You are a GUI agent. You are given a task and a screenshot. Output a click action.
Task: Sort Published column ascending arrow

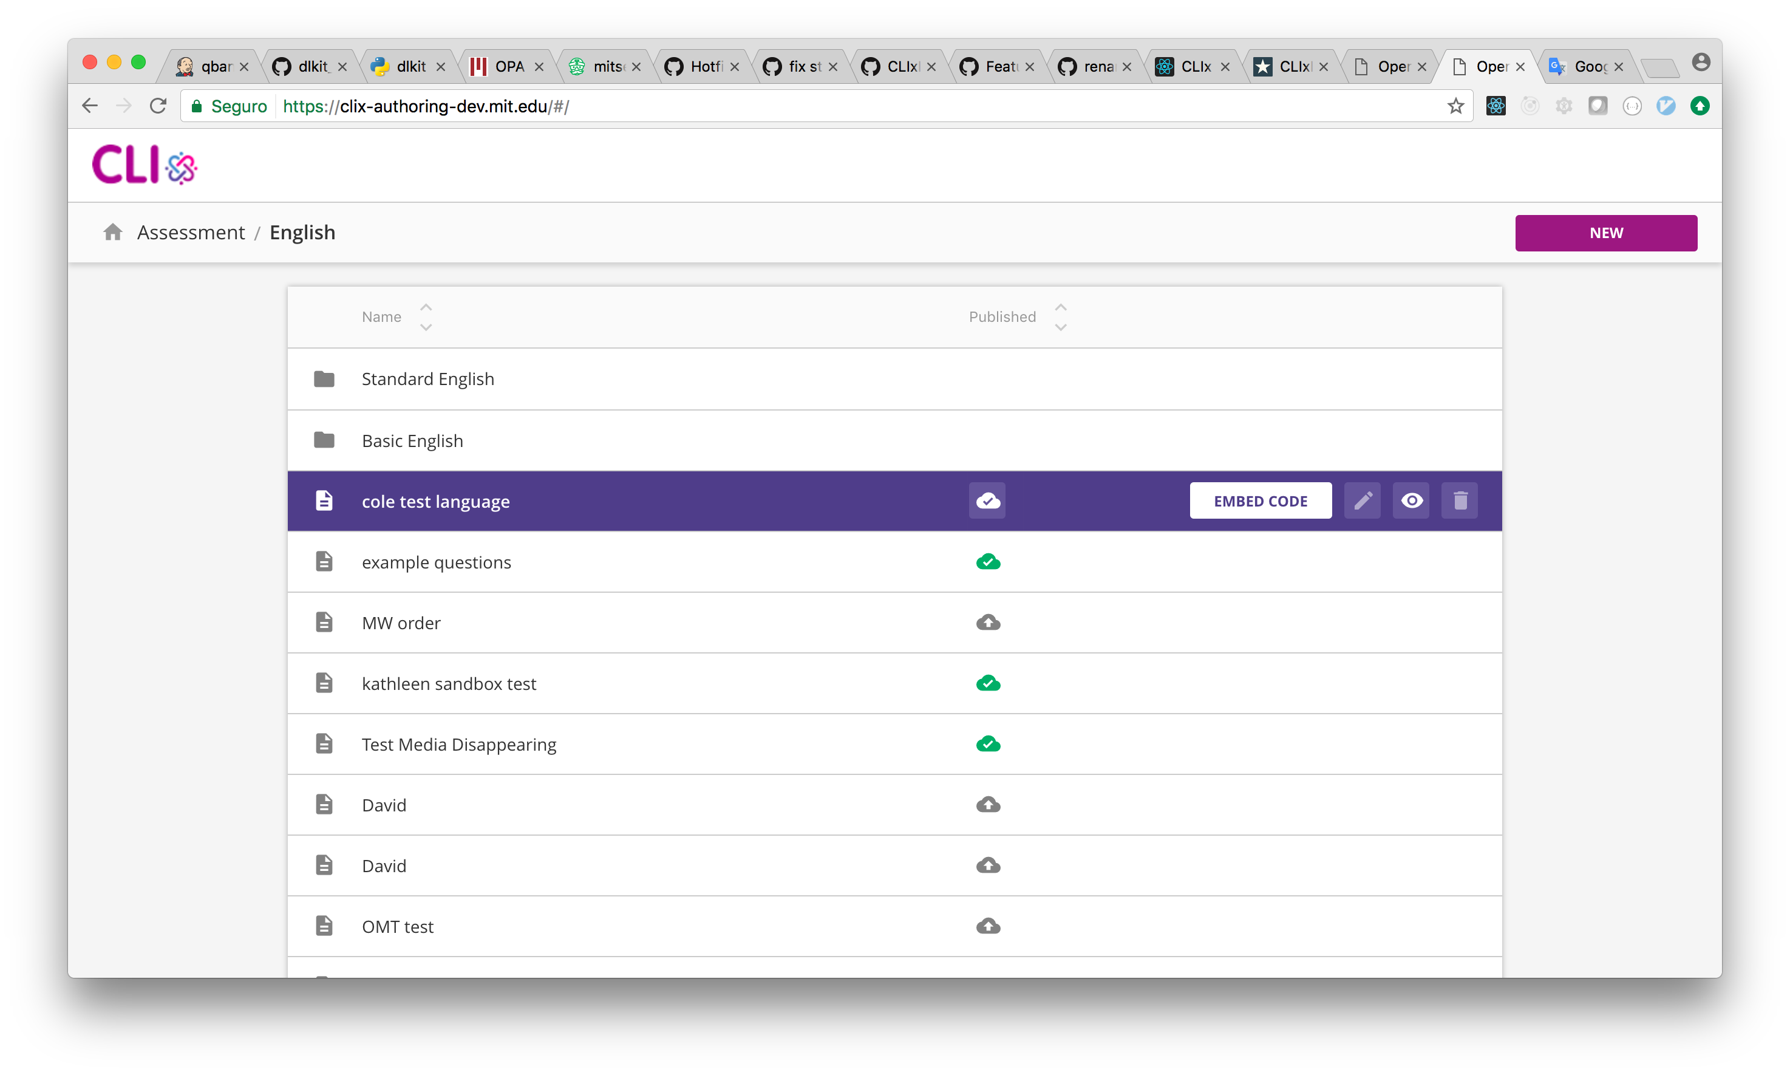pos(1061,307)
